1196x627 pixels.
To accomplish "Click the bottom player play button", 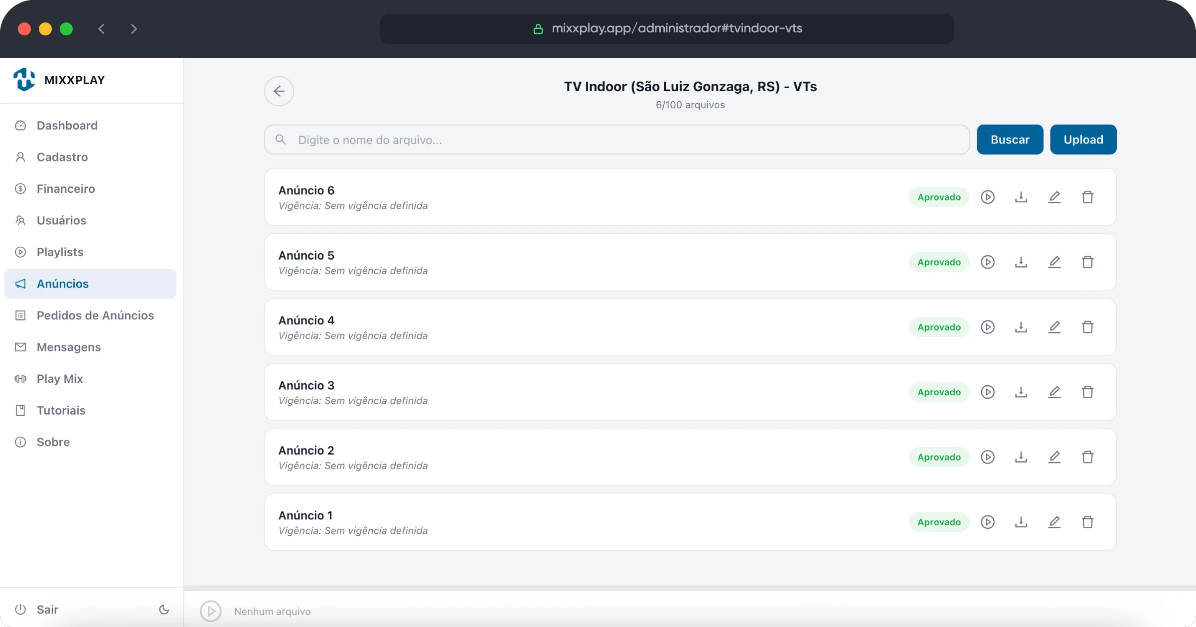I will click(x=211, y=611).
